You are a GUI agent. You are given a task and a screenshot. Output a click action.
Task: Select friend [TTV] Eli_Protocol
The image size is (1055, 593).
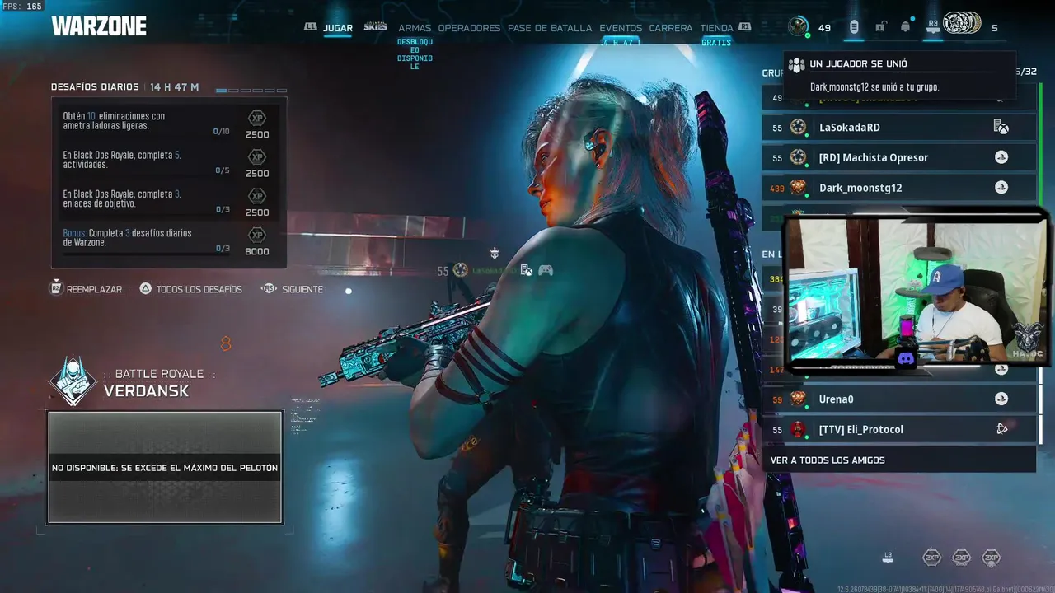click(x=898, y=429)
